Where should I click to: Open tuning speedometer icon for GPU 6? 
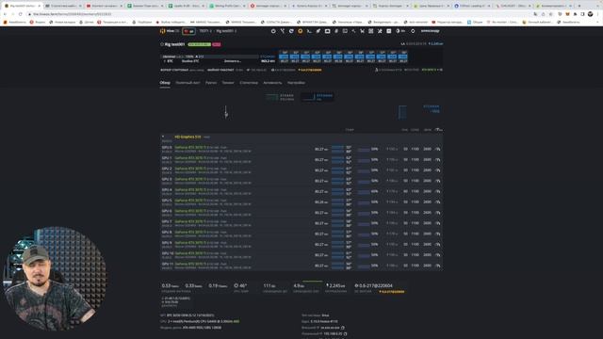tap(437, 213)
